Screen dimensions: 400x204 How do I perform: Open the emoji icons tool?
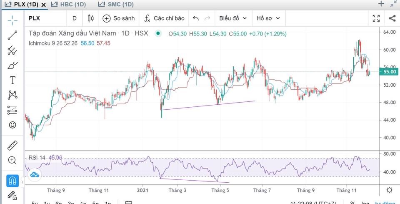pyautogui.click(x=12, y=125)
